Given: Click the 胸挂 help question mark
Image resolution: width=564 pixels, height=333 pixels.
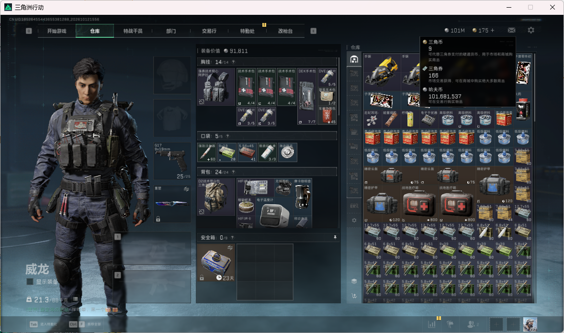Looking at the screenshot, I should [x=233, y=62].
